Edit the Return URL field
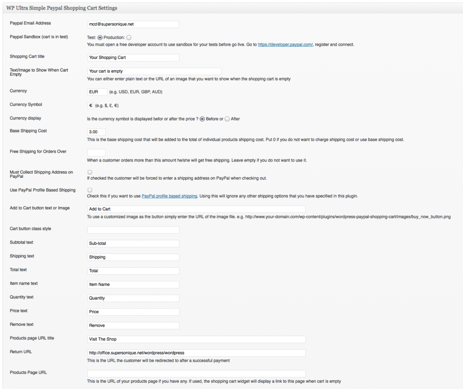Screen dimensions: 463x389 197,353
